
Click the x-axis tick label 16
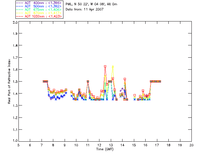[x=145, y=145]
